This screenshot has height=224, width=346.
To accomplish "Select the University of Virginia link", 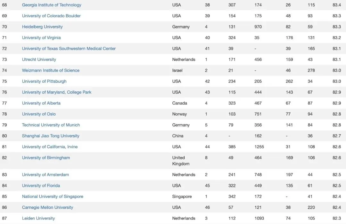I will (x=41, y=38).
